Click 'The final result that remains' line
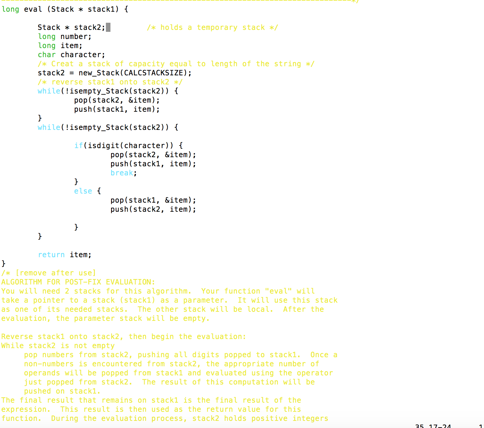 [151, 400]
